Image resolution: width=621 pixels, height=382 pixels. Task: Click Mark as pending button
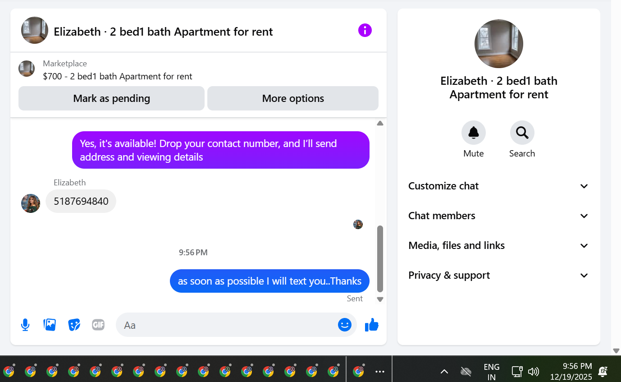pyautogui.click(x=111, y=98)
